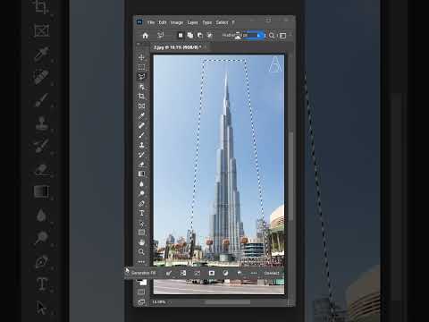This screenshot has height=322, width=429.
Task: Select the Blur tool
Action: [x=141, y=183]
